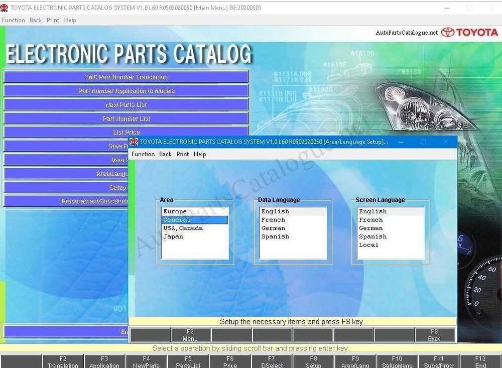This screenshot has height=368, width=502.
Task: Click the Toyota icon in main window title bar
Action: [5, 8]
